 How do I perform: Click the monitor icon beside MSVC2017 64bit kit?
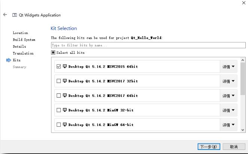coord(65,96)
